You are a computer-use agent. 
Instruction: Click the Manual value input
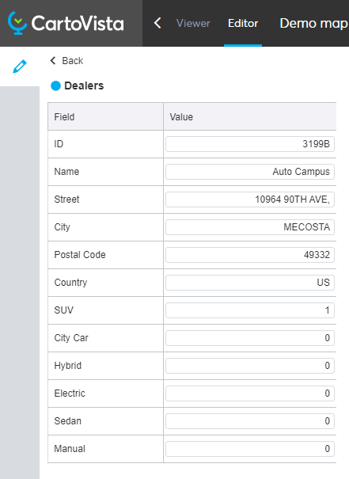(x=250, y=449)
